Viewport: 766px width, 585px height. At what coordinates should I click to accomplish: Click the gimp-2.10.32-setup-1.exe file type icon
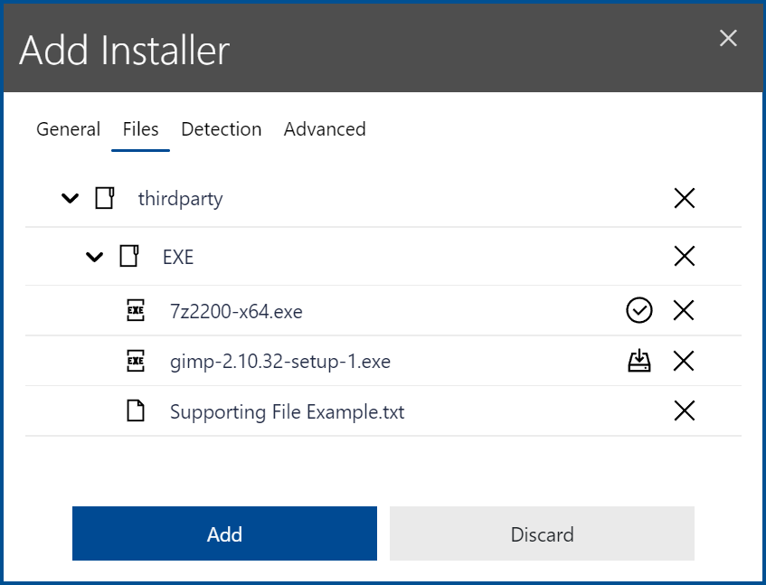pos(136,361)
